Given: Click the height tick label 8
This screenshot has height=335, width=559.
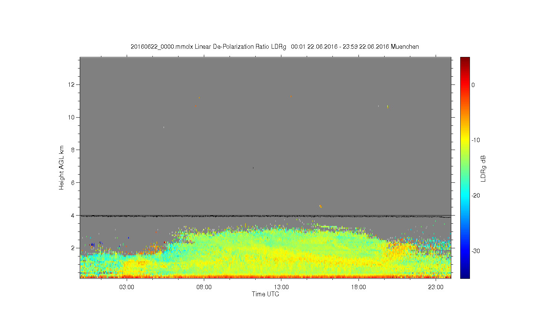Looking at the screenshot, I should pos(73,150).
